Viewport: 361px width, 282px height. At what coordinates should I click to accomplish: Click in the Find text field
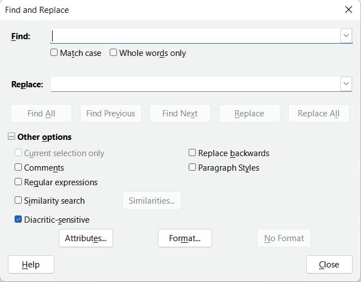[x=195, y=36]
